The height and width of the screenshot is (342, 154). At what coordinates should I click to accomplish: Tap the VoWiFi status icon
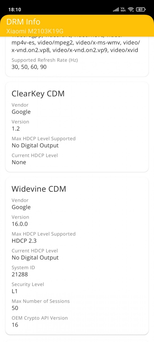click(123, 10)
